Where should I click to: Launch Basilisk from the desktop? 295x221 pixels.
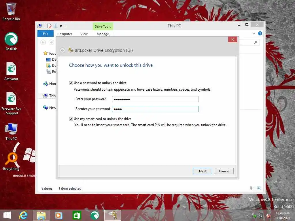coord(11,41)
